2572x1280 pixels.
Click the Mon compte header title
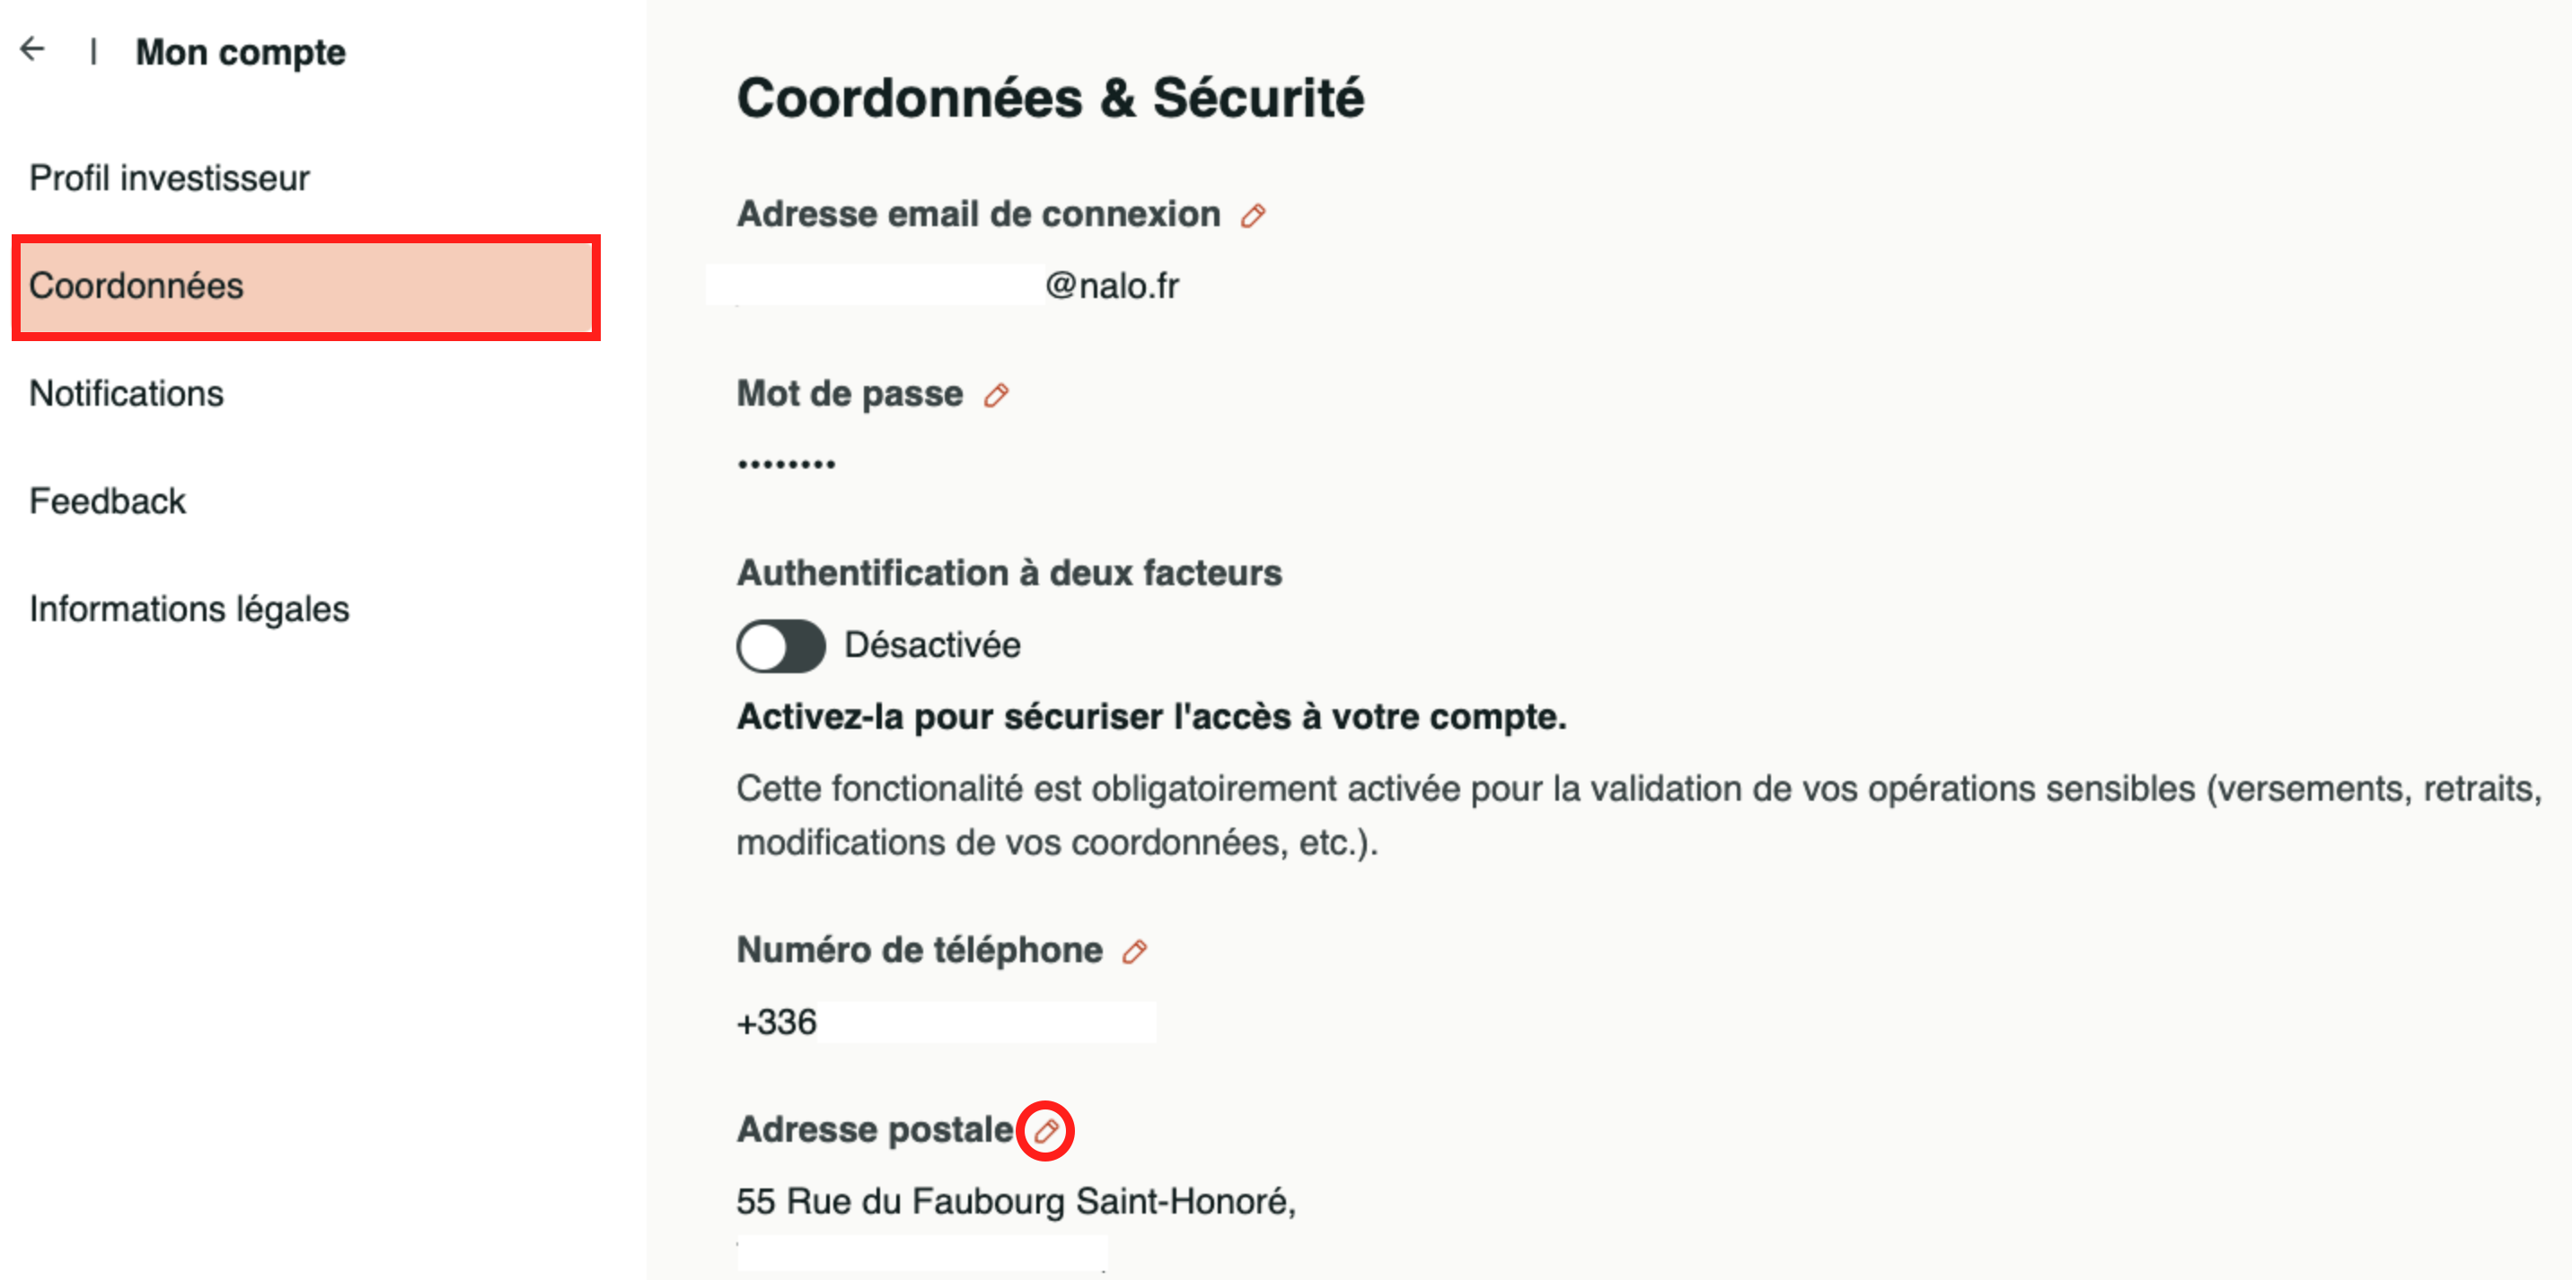point(241,52)
